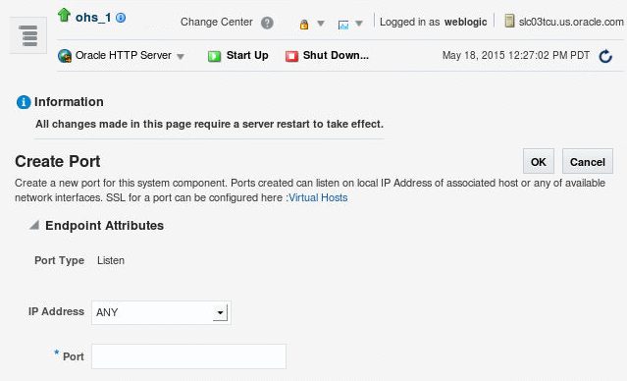This screenshot has width=627, height=381.
Task: Open the navigation menu hamburger icon
Action: pyautogui.click(x=28, y=35)
